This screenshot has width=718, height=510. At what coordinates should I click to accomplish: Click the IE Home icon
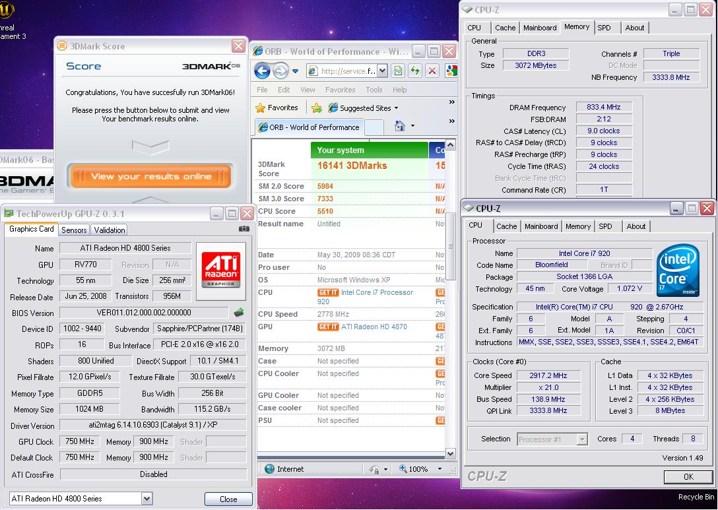400,126
